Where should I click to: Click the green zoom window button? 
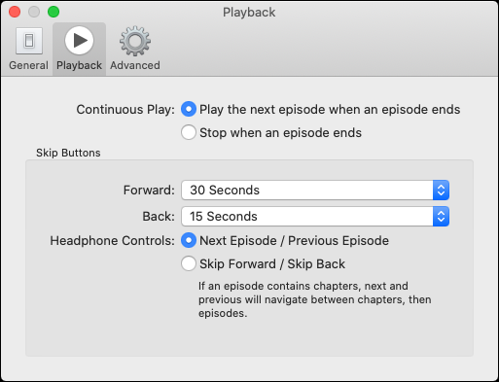click(53, 12)
